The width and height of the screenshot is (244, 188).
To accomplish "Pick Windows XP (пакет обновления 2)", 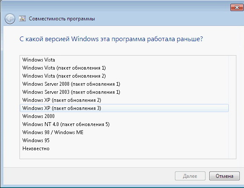I will point(125,100).
